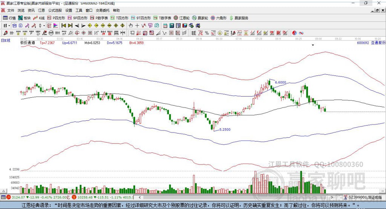The image size is (386, 209).
Task: Open the 文件 menu
Action: pos(11,10)
